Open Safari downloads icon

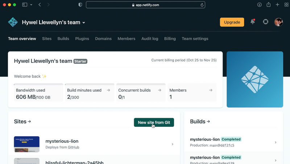pyautogui.click(x=260, y=5)
